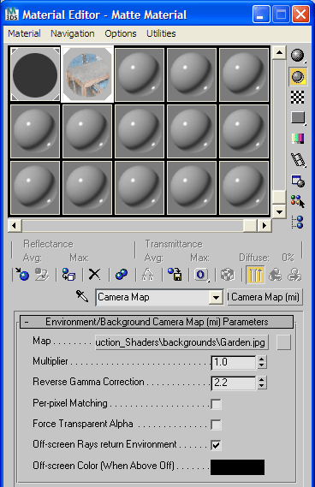
Task: Click Put Material to Scene icon
Action: point(42,275)
